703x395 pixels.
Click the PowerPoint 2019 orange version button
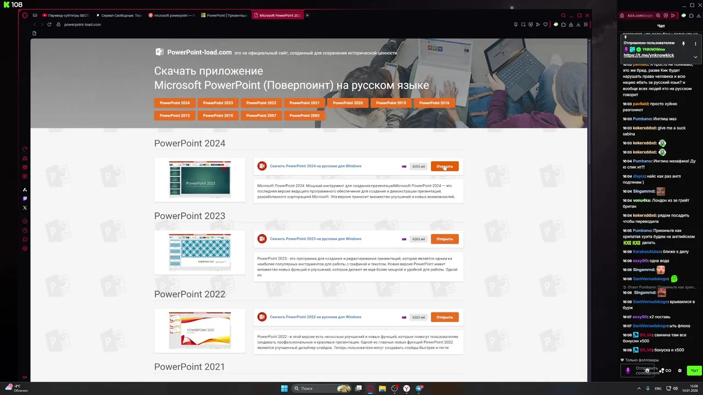pos(391,103)
